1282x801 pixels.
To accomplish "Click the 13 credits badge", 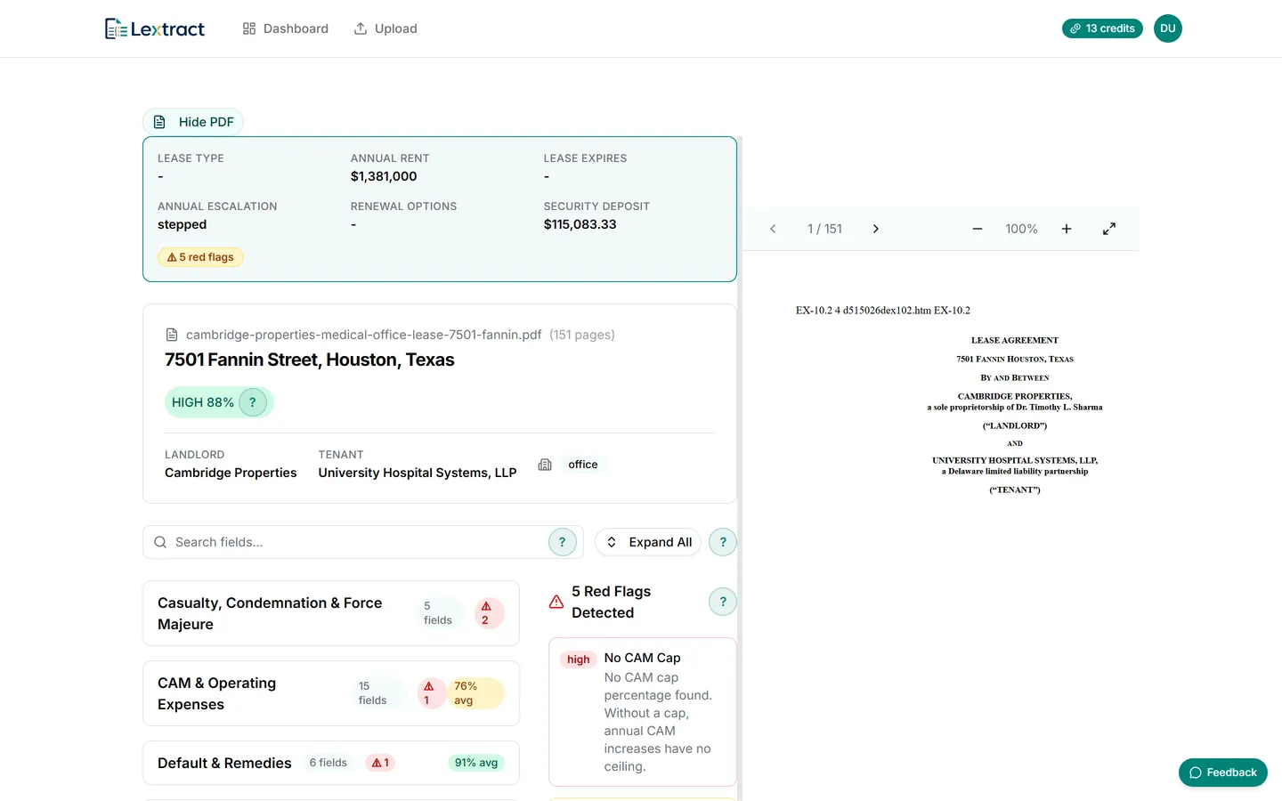I will point(1102,28).
